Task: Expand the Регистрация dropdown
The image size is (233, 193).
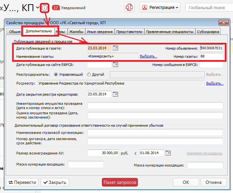Action: [160, 7]
